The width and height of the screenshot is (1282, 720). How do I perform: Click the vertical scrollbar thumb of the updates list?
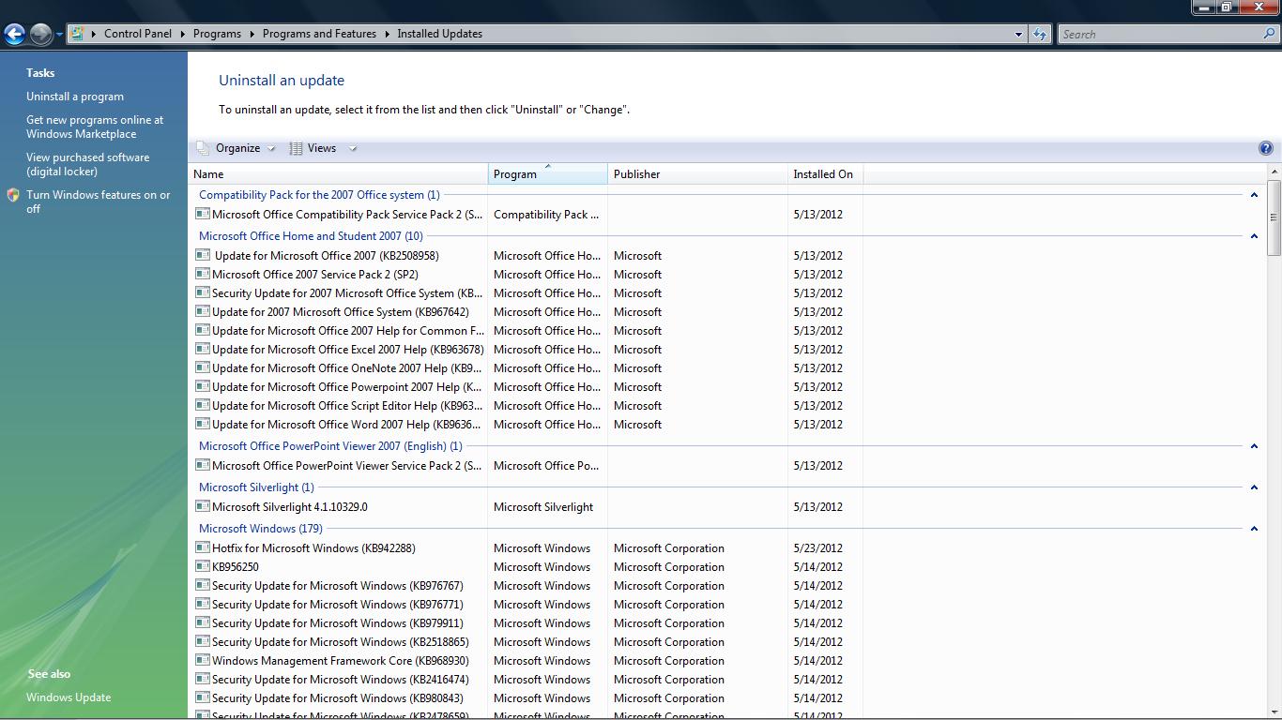1274,217
